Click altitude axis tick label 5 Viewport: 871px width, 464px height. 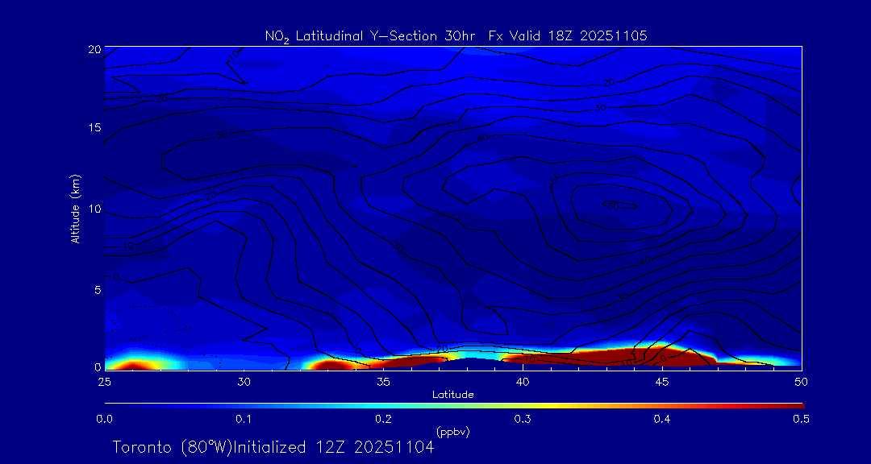[x=97, y=290]
